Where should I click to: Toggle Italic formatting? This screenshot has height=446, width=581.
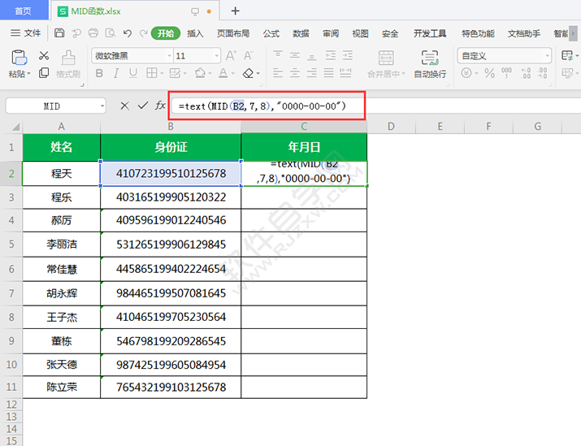point(117,73)
